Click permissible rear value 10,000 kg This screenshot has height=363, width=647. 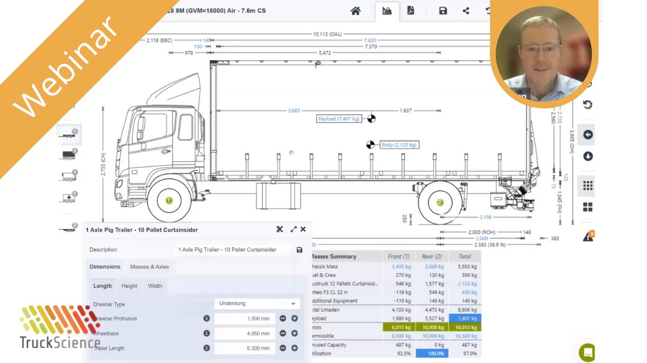tap(433, 336)
